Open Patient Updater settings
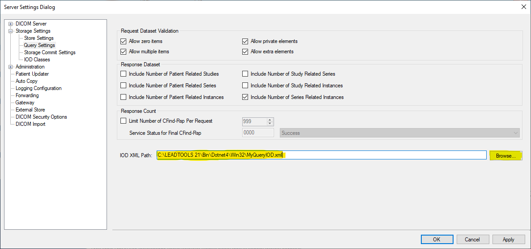 point(32,74)
